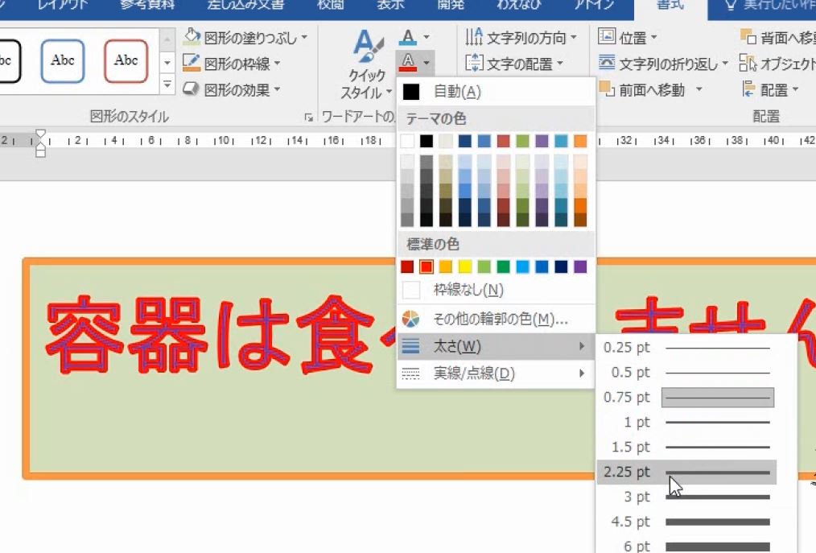Image resolution: width=816 pixels, height=553 pixels.
Task: Open その他の輪郭の色(M)... dialog
Action: click(496, 319)
